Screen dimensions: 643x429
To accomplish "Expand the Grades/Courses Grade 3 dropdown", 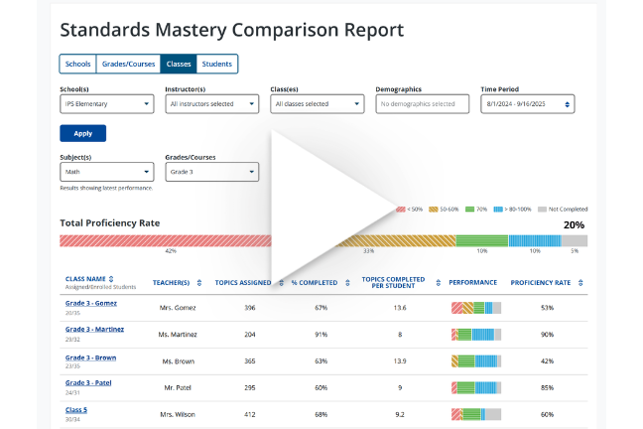I will tap(211, 172).
